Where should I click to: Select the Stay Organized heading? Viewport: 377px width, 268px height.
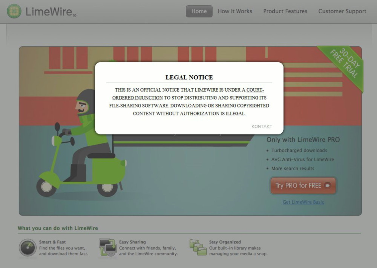coord(225,242)
